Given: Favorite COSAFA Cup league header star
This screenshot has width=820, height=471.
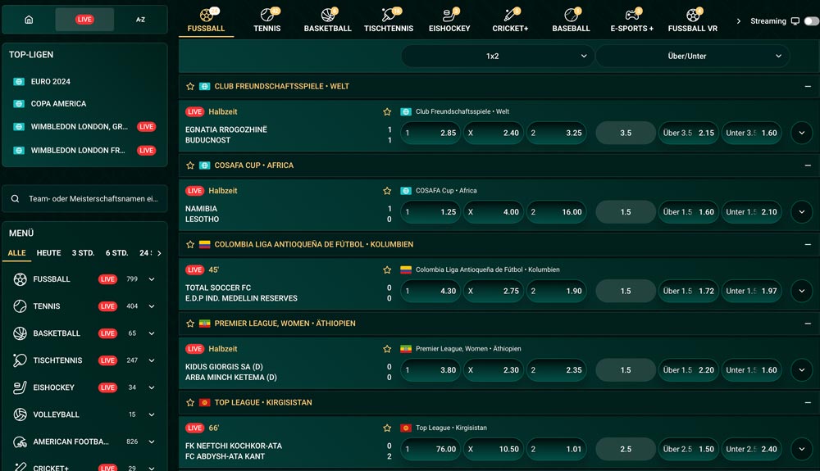Looking at the screenshot, I should tap(190, 165).
